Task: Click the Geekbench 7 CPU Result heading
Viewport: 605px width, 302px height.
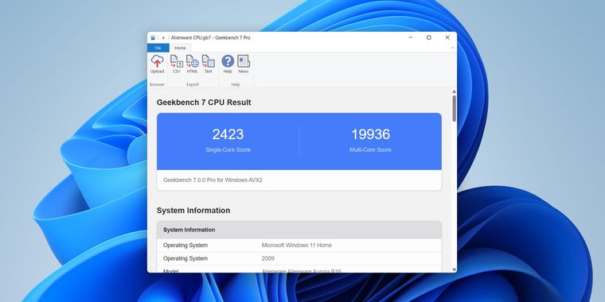Action: coord(204,103)
